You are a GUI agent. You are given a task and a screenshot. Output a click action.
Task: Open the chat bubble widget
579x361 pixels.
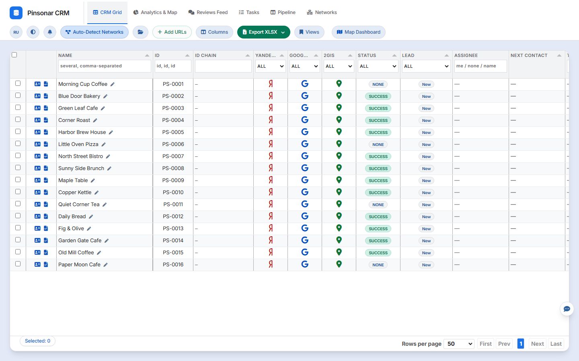567,309
